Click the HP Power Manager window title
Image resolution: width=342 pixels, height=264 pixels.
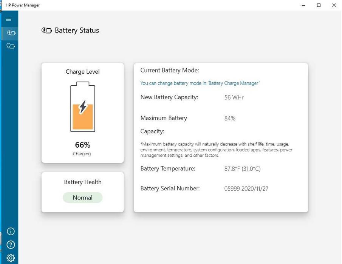(23, 5)
